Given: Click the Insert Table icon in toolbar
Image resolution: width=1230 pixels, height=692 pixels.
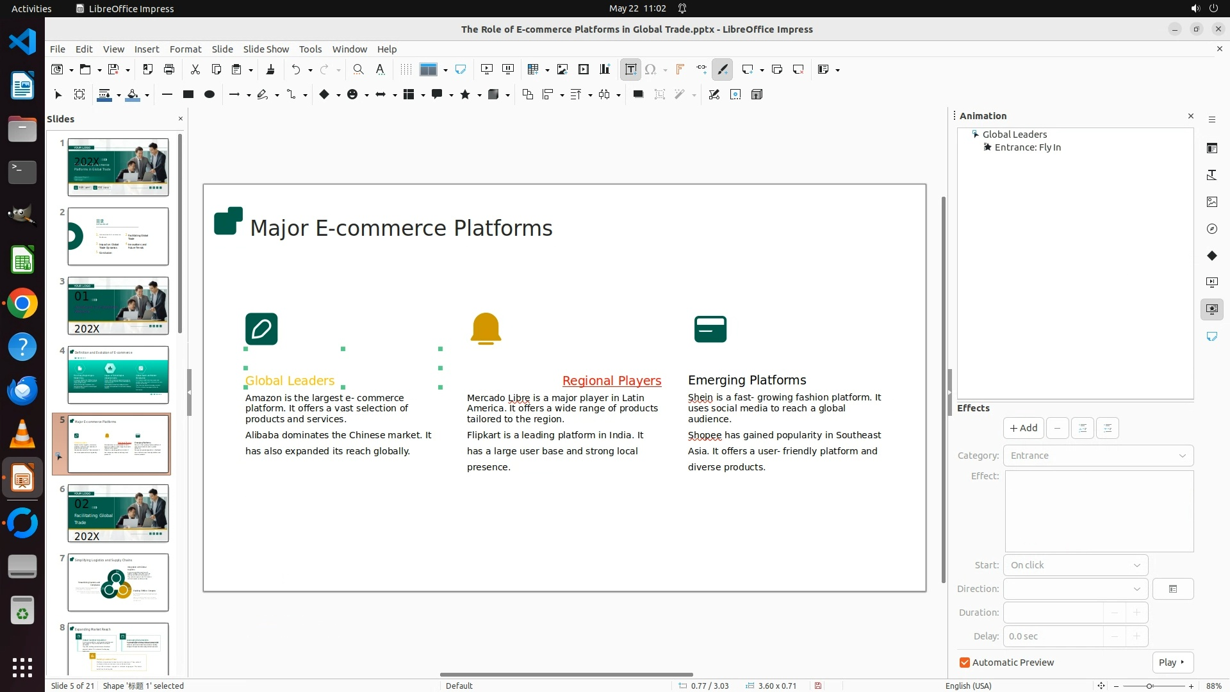Looking at the screenshot, I should 532,69.
